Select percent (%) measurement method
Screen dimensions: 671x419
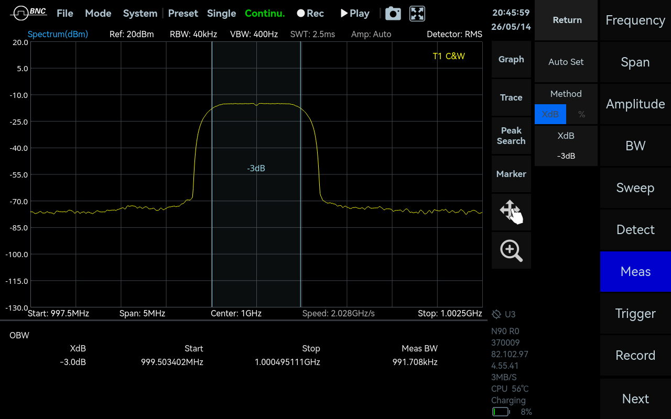pos(582,114)
